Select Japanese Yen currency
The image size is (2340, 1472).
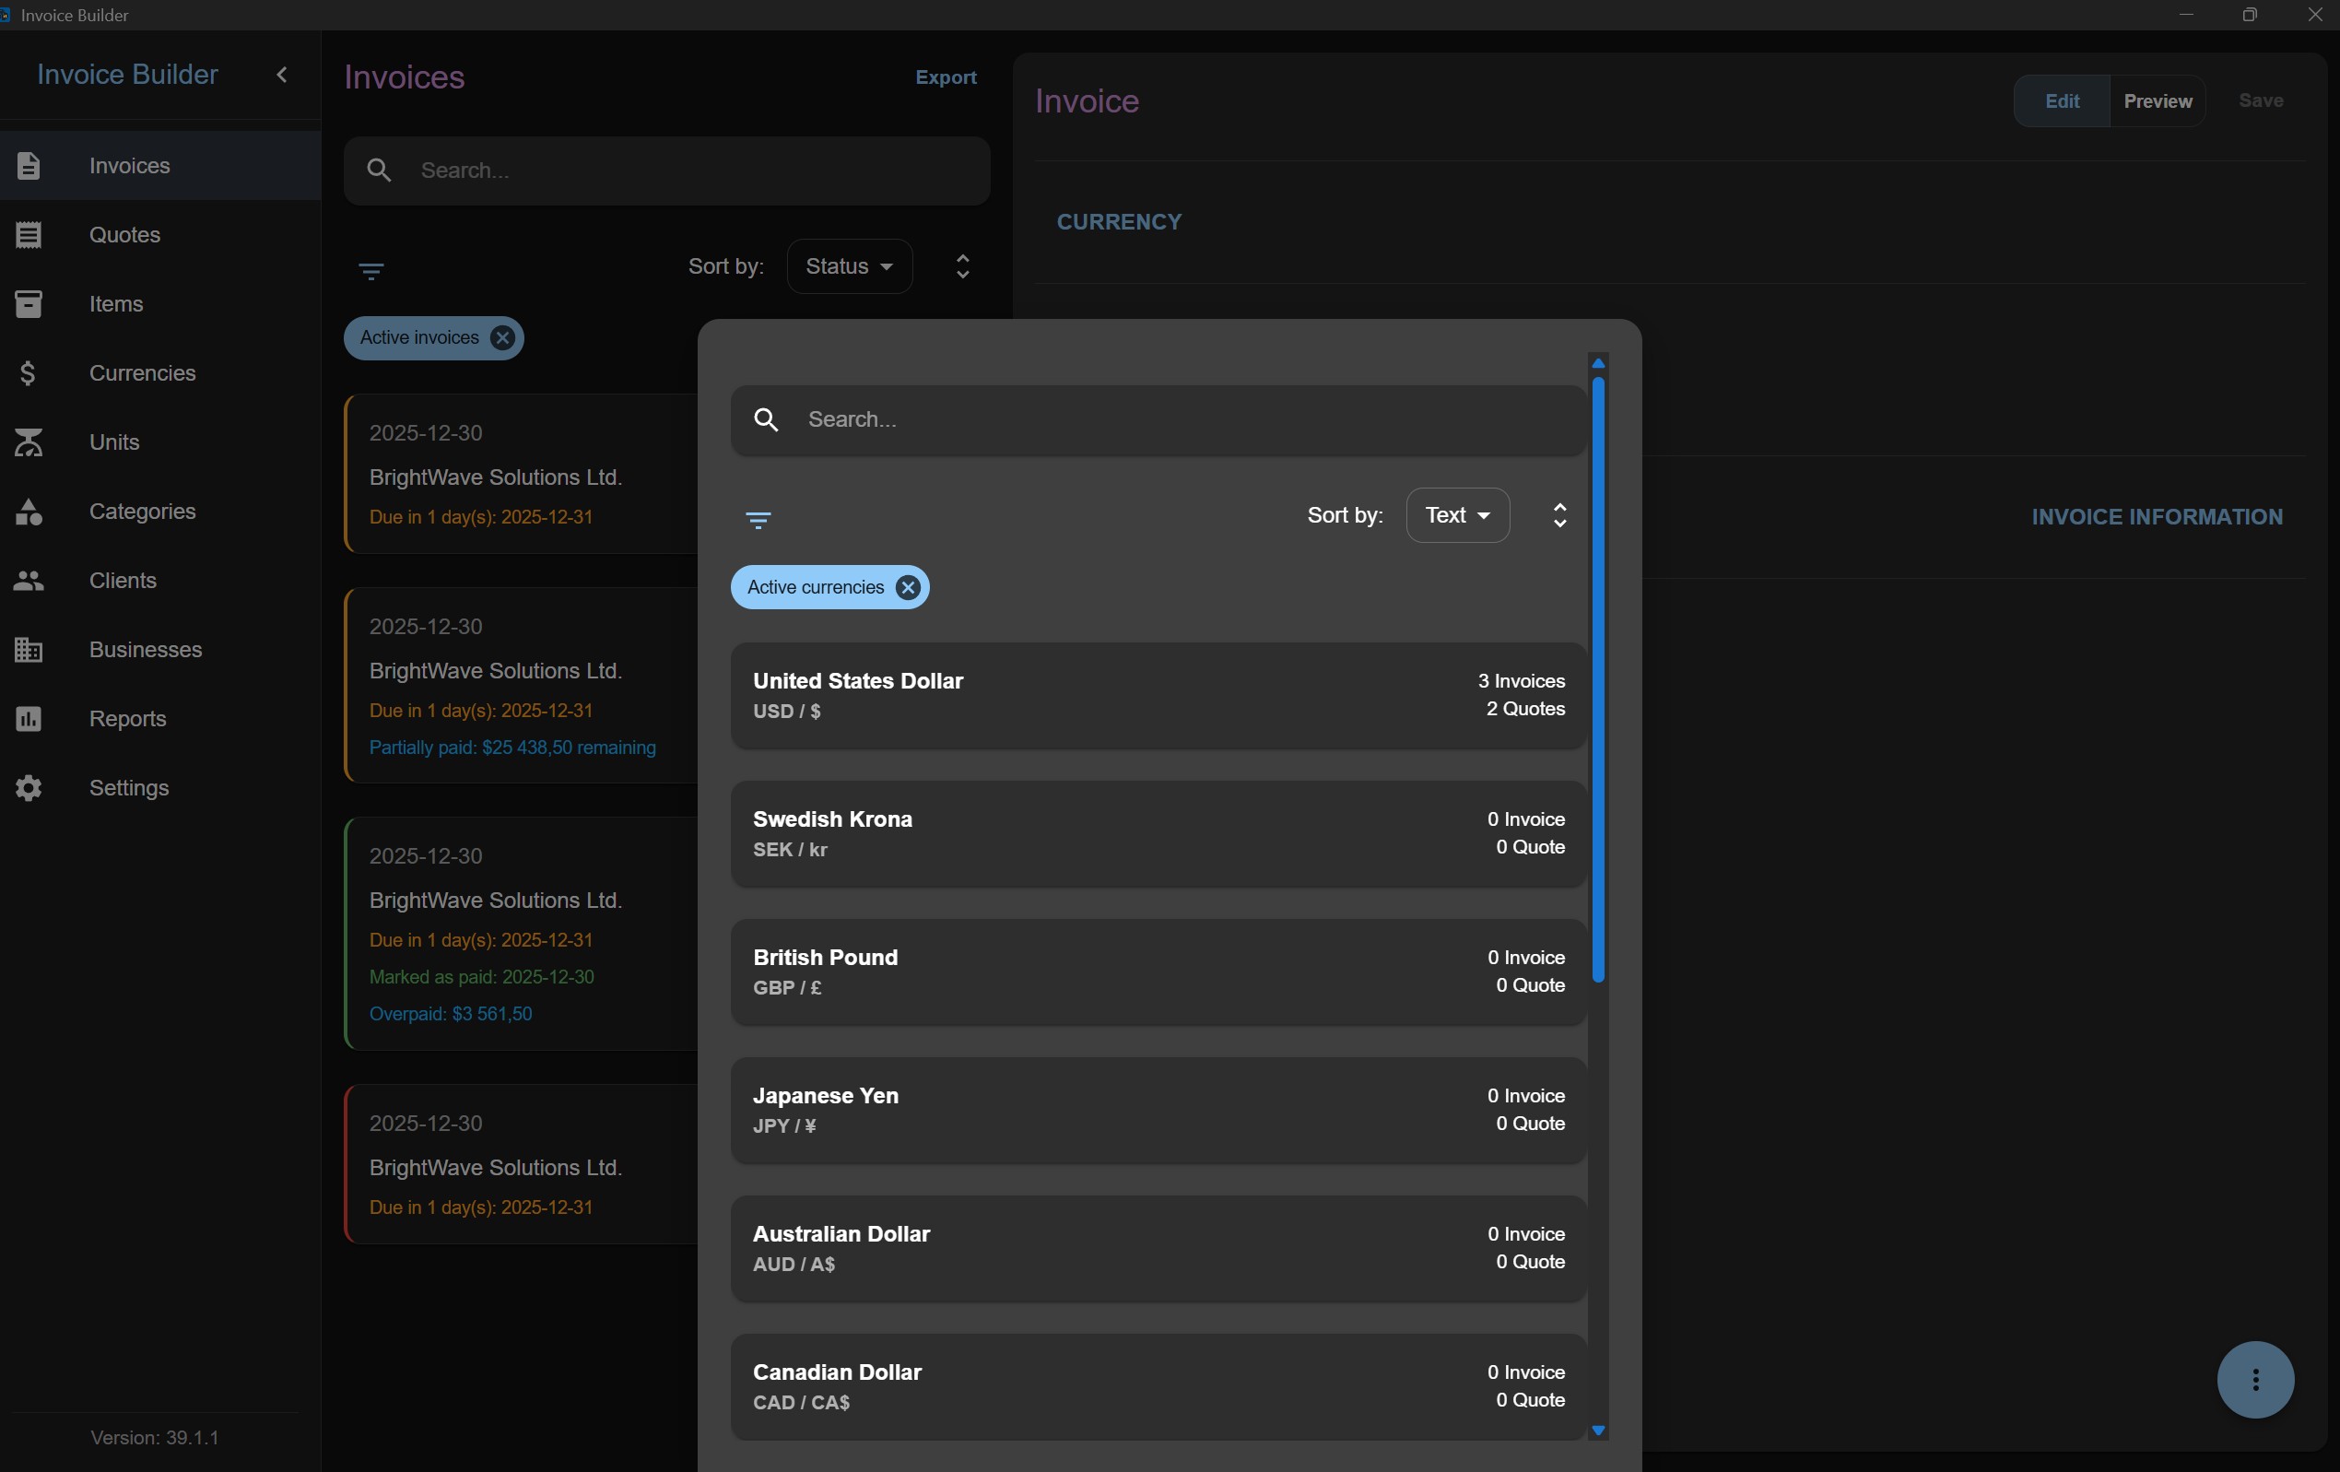(x=1158, y=1111)
